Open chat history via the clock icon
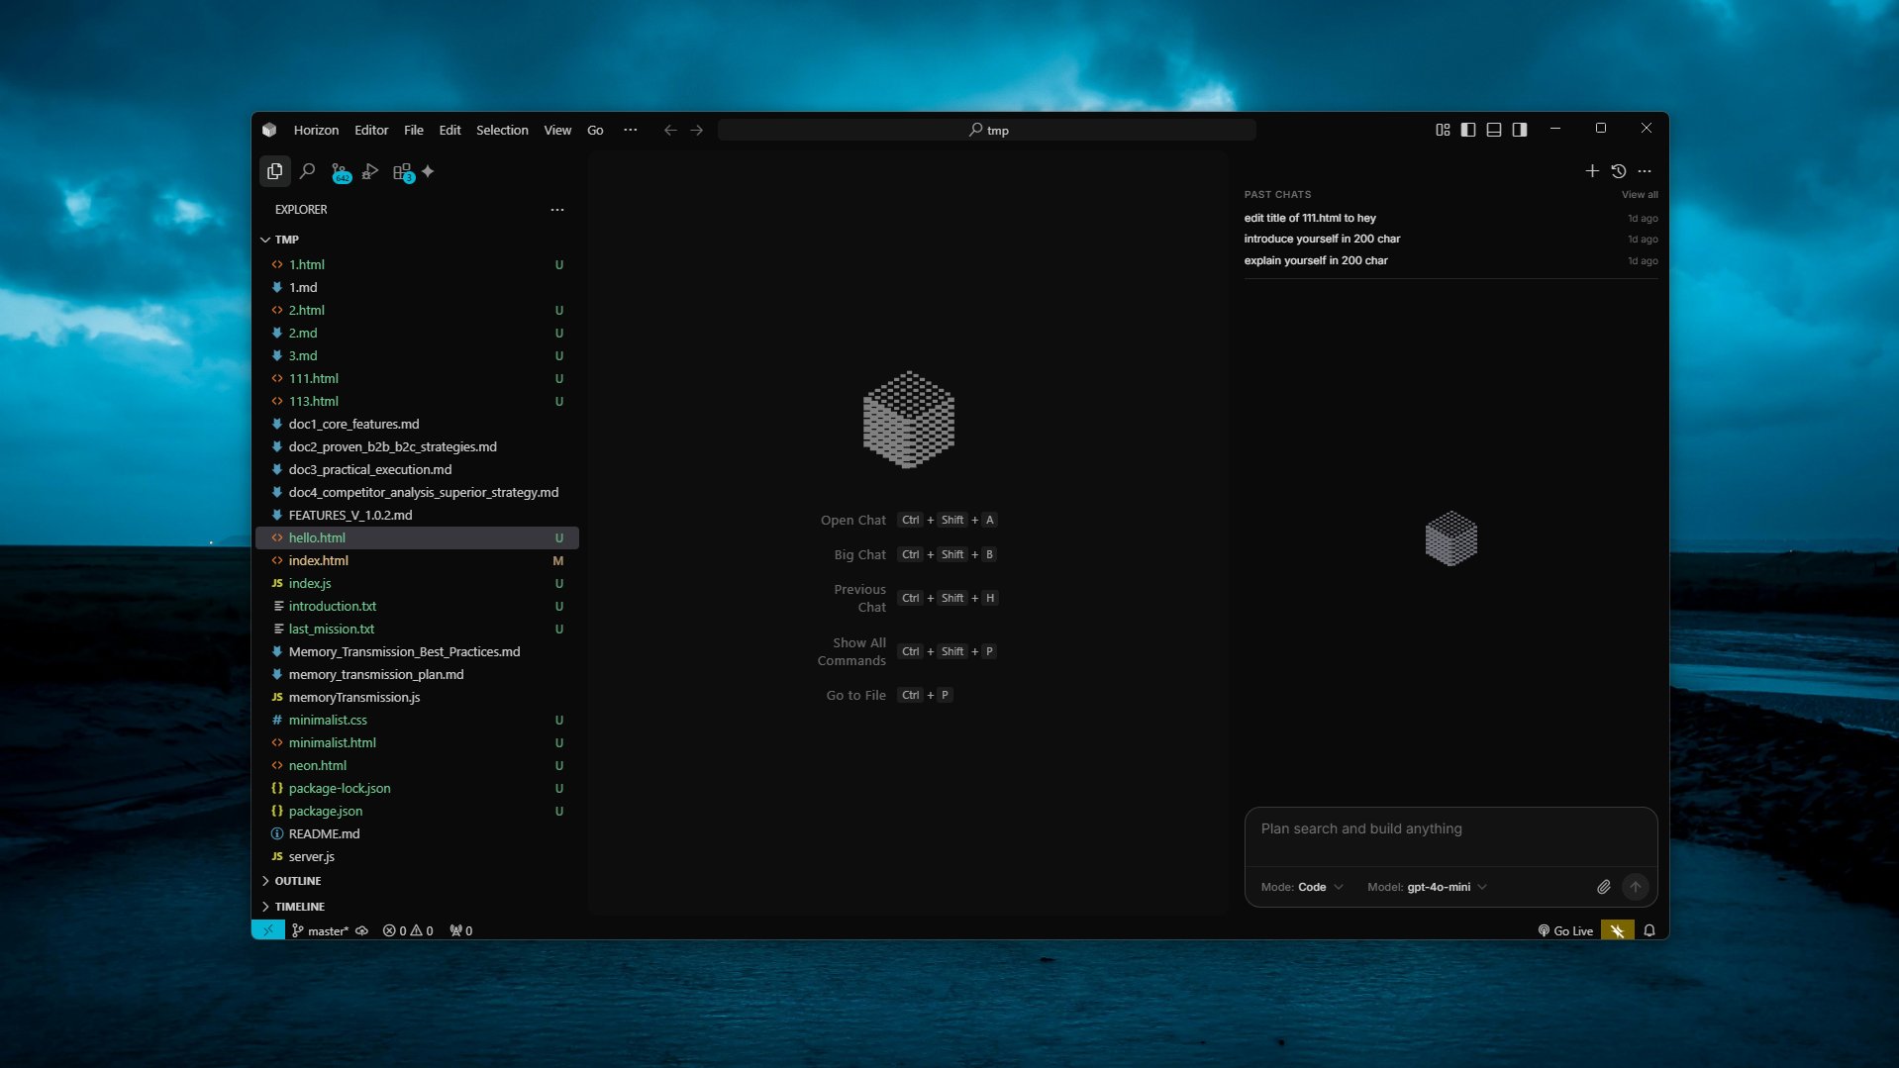The image size is (1899, 1068). coord(1619,170)
